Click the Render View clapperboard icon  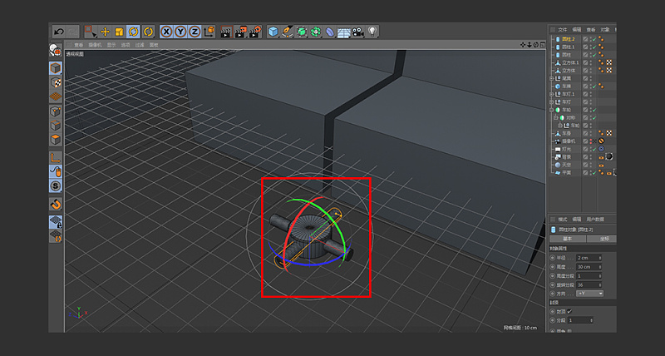click(226, 32)
